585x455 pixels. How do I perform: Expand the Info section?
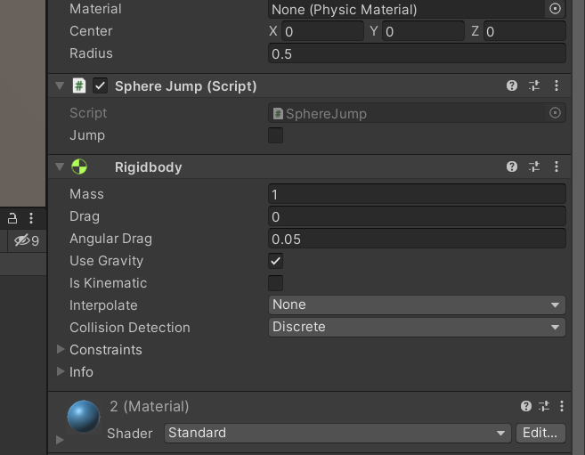click(60, 371)
